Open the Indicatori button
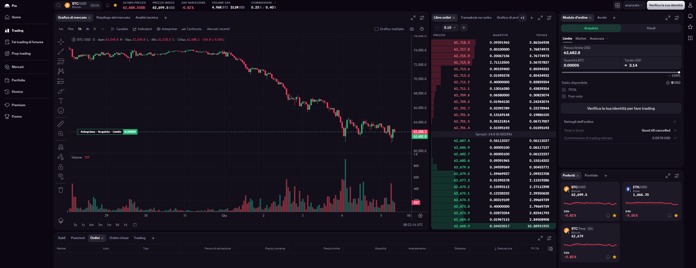Image resolution: width=696 pixels, height=268 pixels. [142, 29]
